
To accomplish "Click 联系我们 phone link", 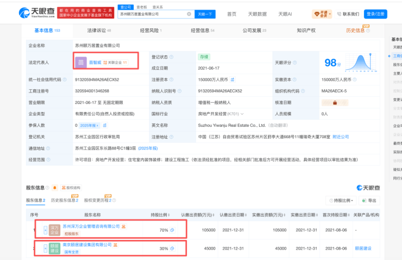I will point(348,14).
